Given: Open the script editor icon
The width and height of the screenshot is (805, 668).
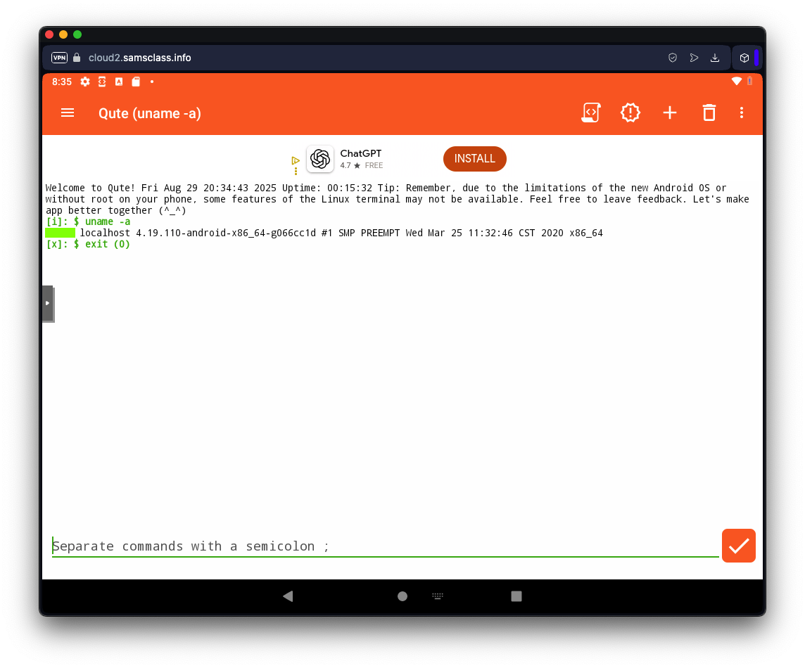Looking at the screenshot, I should click(591, 113).
